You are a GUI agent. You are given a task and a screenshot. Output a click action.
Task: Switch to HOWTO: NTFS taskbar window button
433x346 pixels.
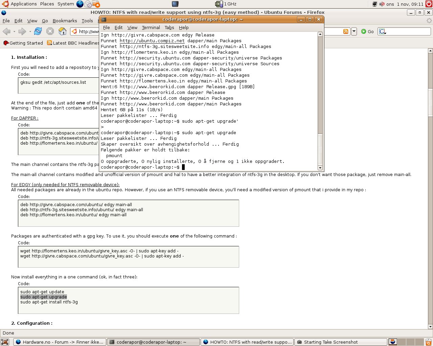click(x=247, y=342)
